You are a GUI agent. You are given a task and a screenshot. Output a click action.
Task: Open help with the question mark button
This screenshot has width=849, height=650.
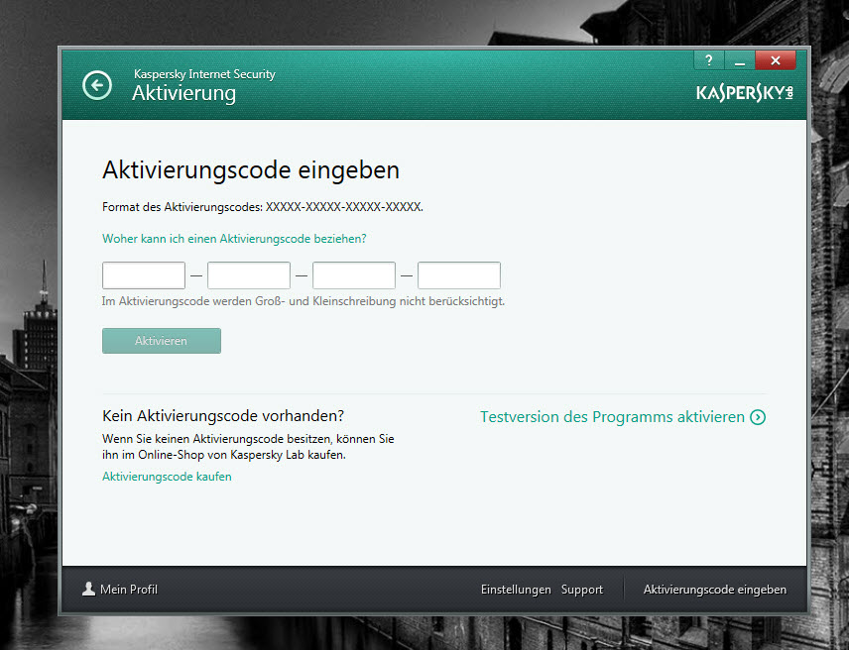coord(709,60)
